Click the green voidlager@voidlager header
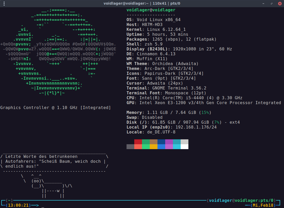Image resolution: width=284 pixels, height=208 pixels. point(151,10)
